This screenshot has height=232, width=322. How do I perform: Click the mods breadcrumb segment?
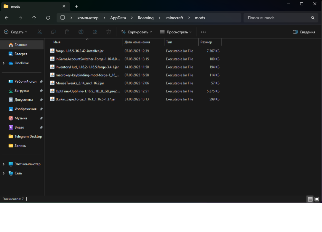(200, 18)
